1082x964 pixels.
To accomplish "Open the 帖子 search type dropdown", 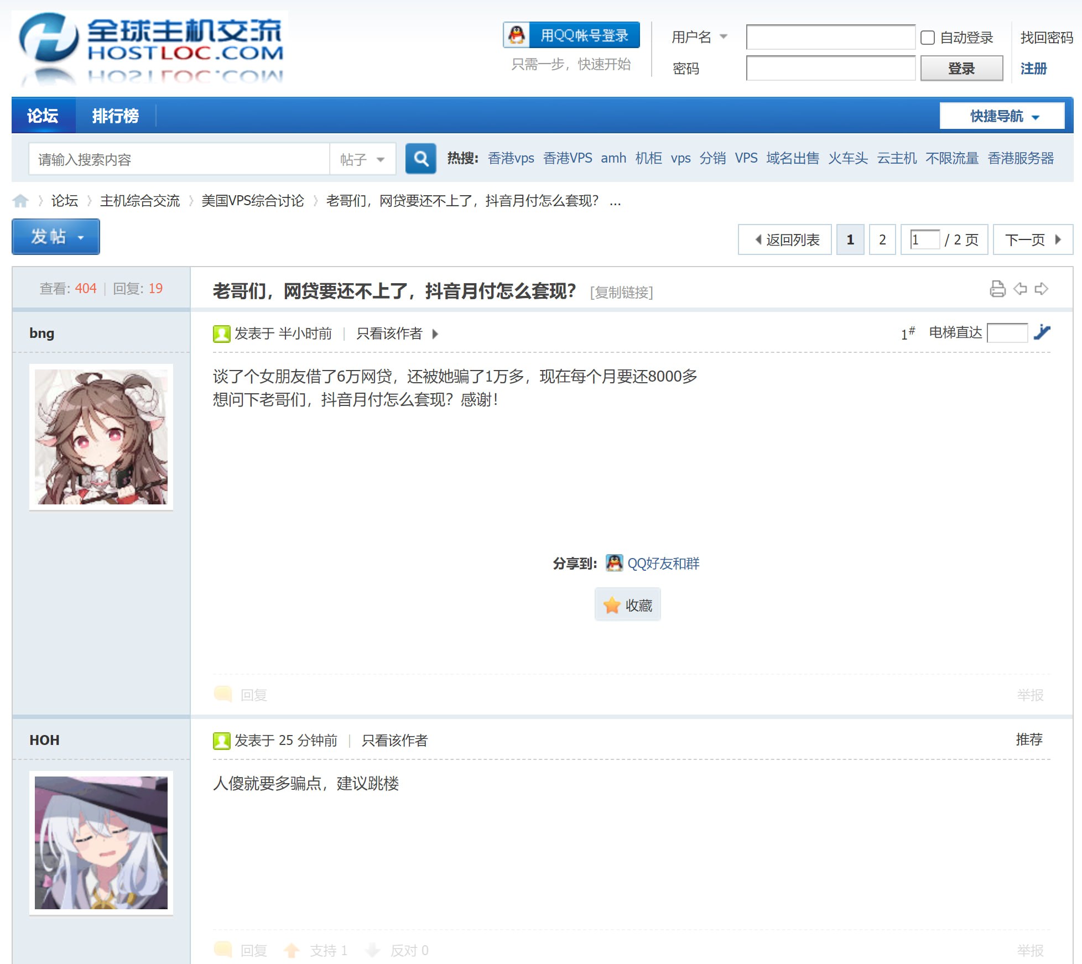I will (363, 159).
